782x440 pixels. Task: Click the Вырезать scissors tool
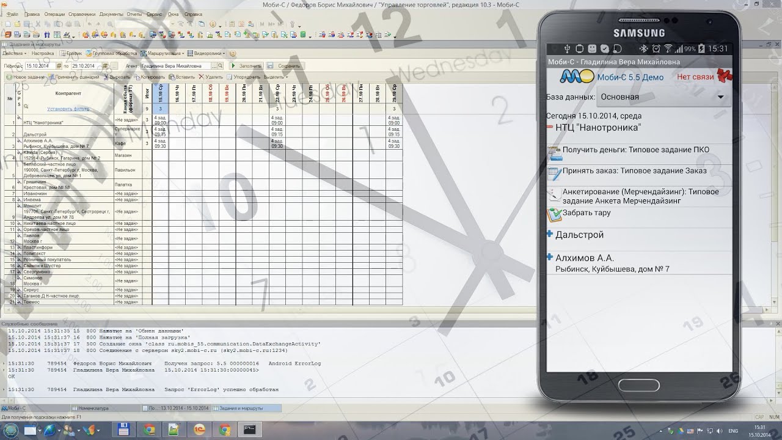coord(117,78)
